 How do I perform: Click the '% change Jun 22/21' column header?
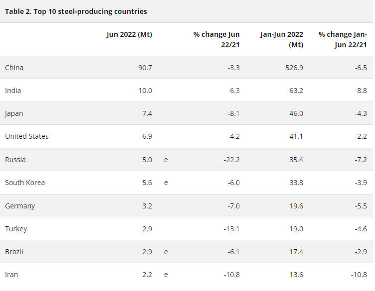[216, 39]
